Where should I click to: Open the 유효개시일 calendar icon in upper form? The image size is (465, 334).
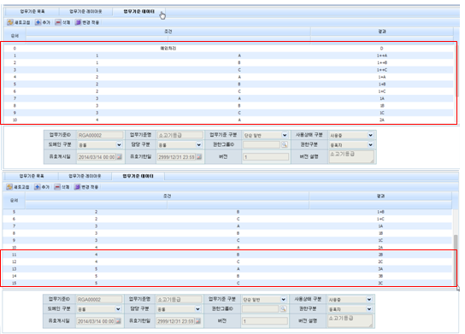pos(119,157)
